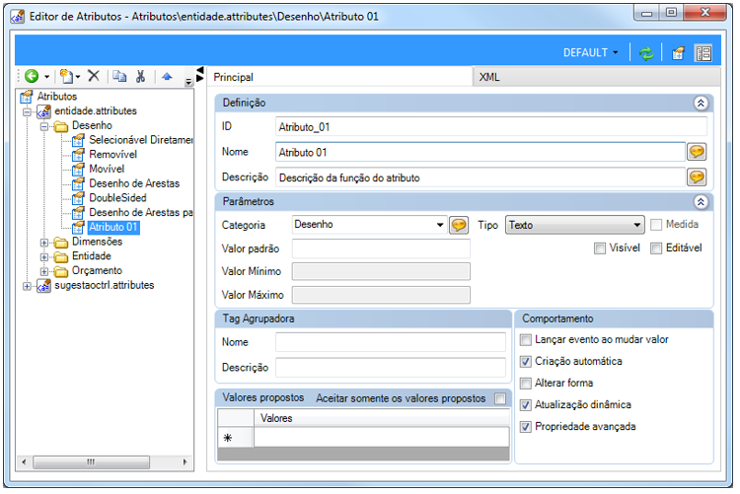This screenshot has height=494, width=740.
Task: Click the new attribute document icon
Action: coord(66,76)
